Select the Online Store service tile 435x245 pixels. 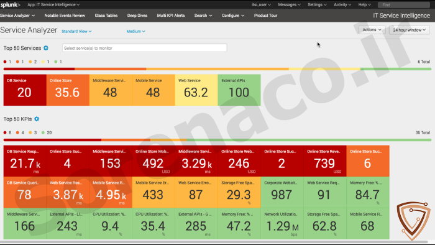68,90
